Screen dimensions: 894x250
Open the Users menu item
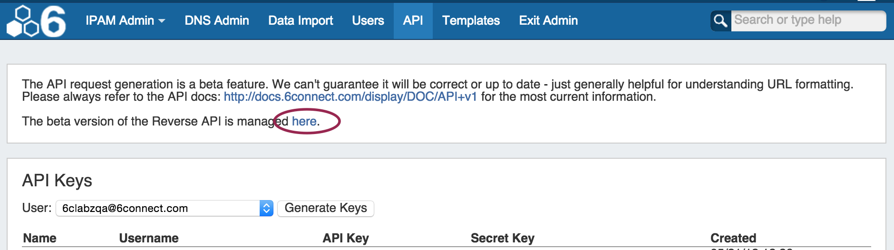pyautogui.click(x=368, y=20)
